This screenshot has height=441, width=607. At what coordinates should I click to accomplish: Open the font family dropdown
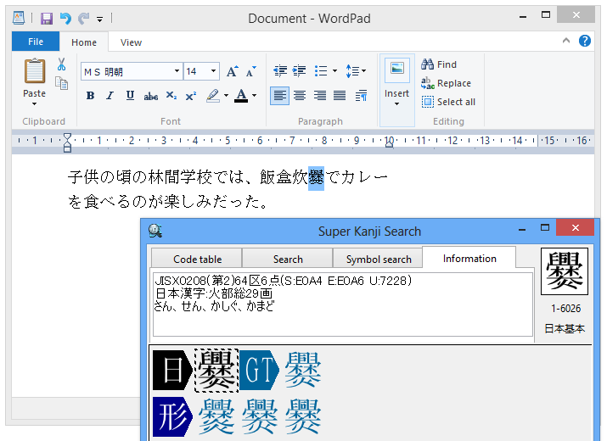[x=177, y=71]
